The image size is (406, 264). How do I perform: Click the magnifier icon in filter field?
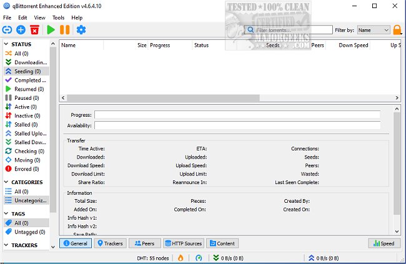250,30
